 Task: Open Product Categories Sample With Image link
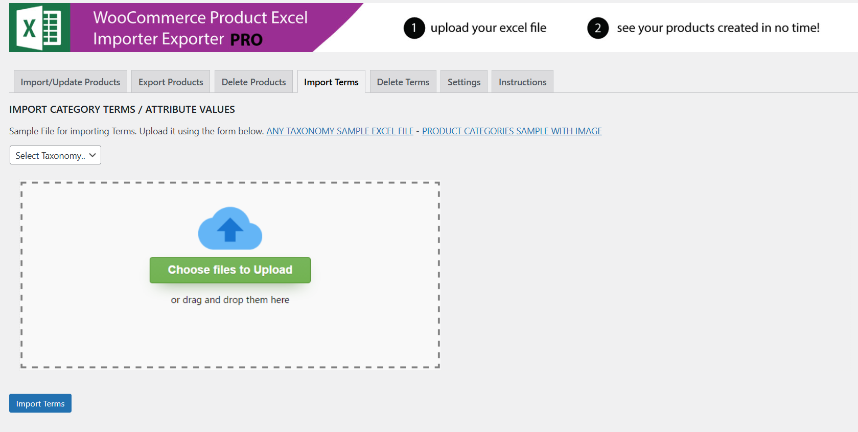click(512, 131)
